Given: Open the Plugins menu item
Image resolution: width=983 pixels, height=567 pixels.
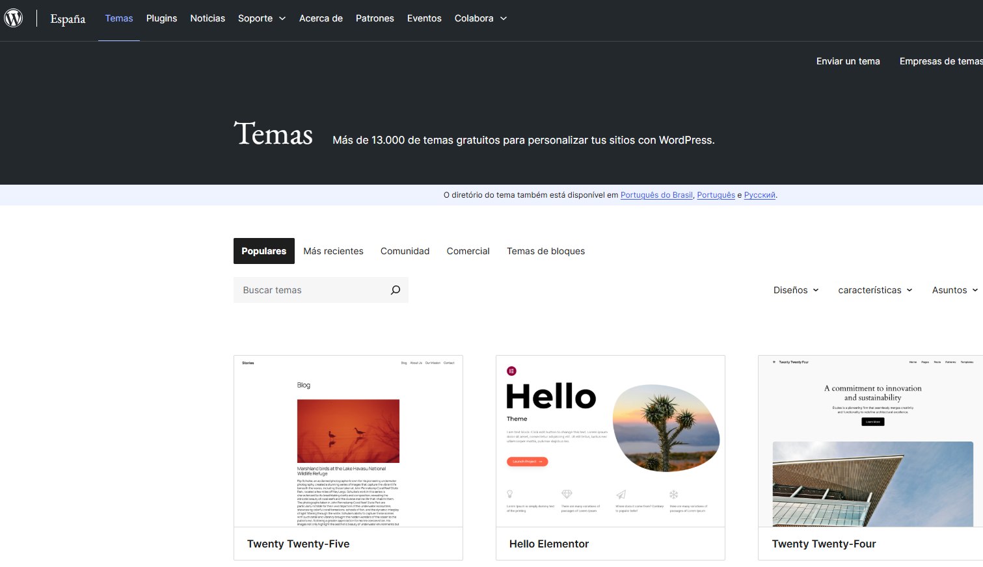Looking at the screenshot, I should pos(161,18).
